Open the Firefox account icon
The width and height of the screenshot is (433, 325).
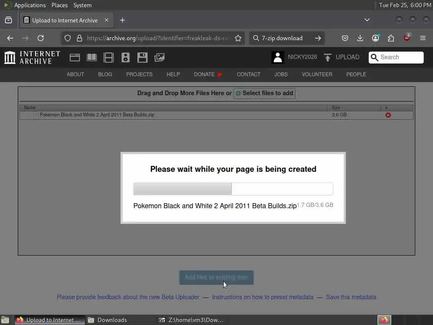tap(375, 38)
